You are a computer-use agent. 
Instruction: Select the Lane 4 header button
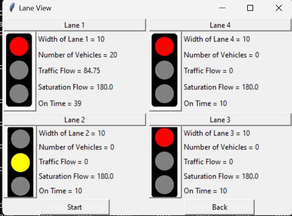click(220, 25)
